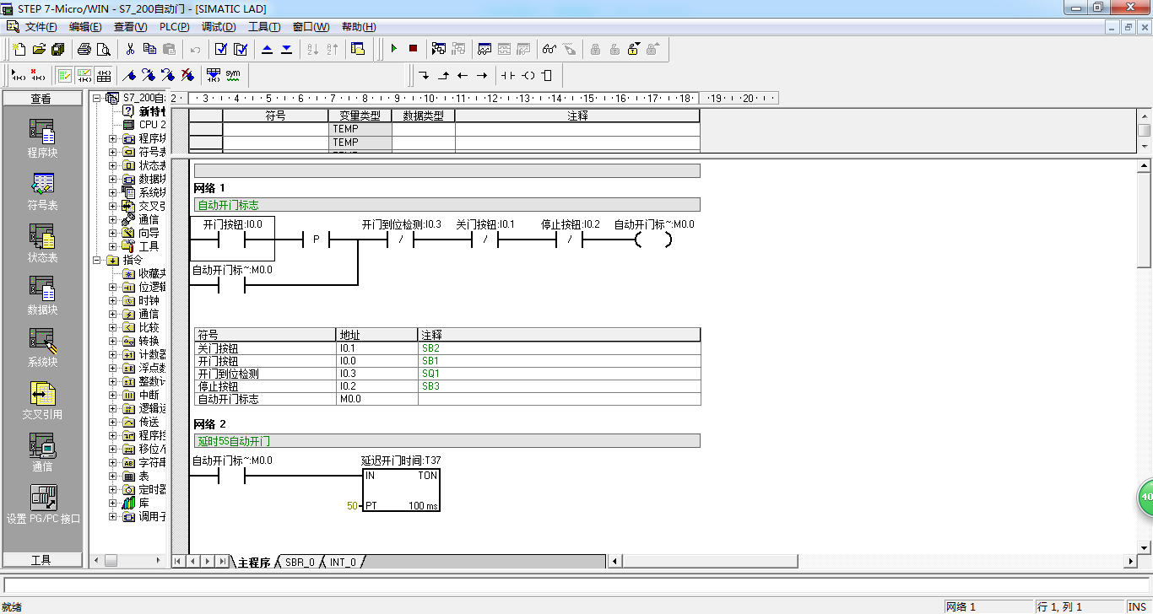Put PLC in RUN mode (green play)
This screenshot has width=1153, height=614.
click(393, 49)
